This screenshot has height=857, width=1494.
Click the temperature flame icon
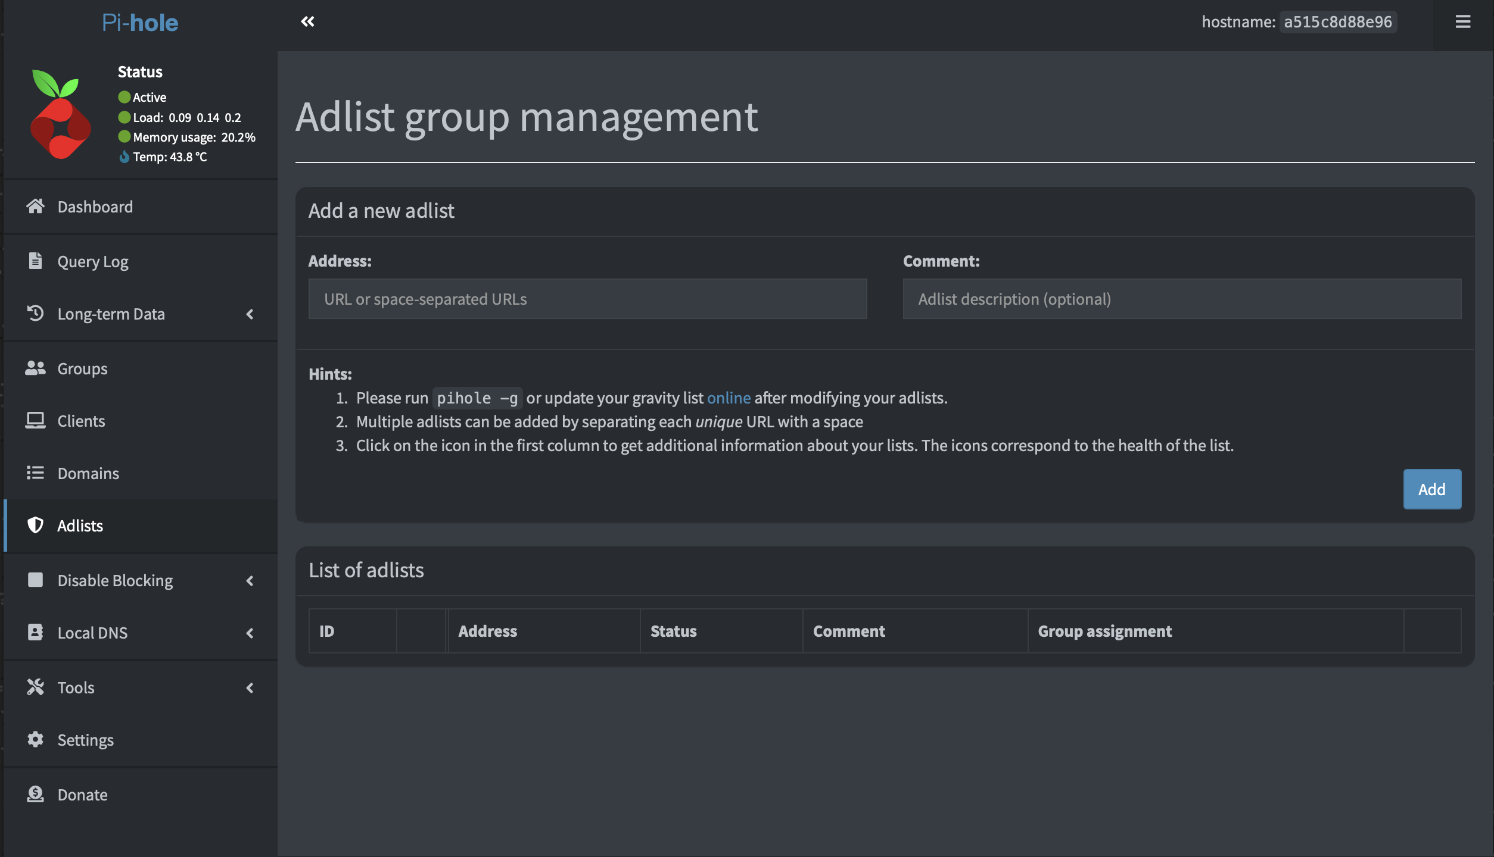click(x=124, y=157)
